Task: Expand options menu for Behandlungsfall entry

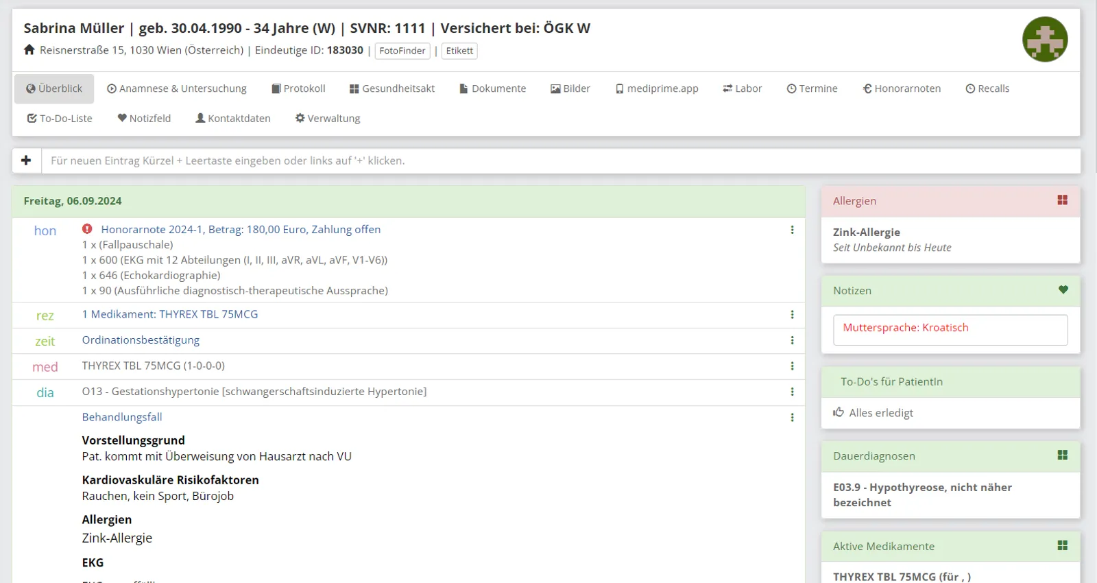Action: coord(792,417)
